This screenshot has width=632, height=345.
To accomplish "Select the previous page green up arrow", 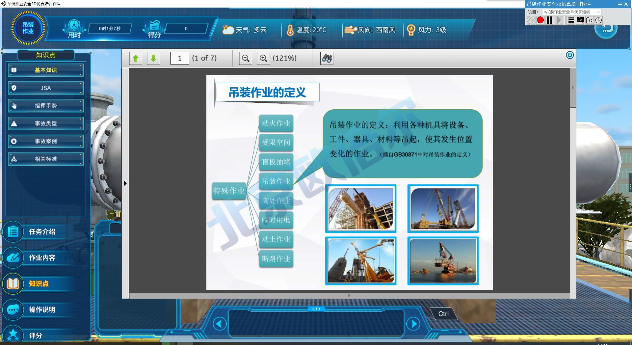I will pyautogui.click(x=136, y=58).
